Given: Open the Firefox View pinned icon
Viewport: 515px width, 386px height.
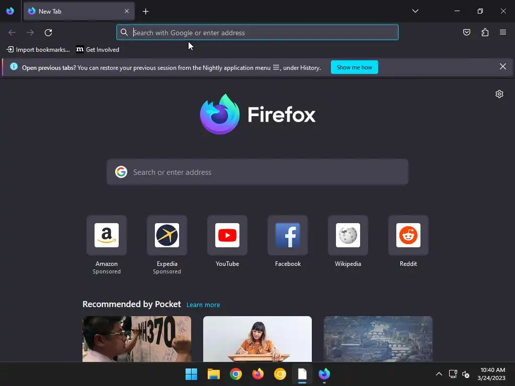Looking at the screenshot, I should pos(10,11).
